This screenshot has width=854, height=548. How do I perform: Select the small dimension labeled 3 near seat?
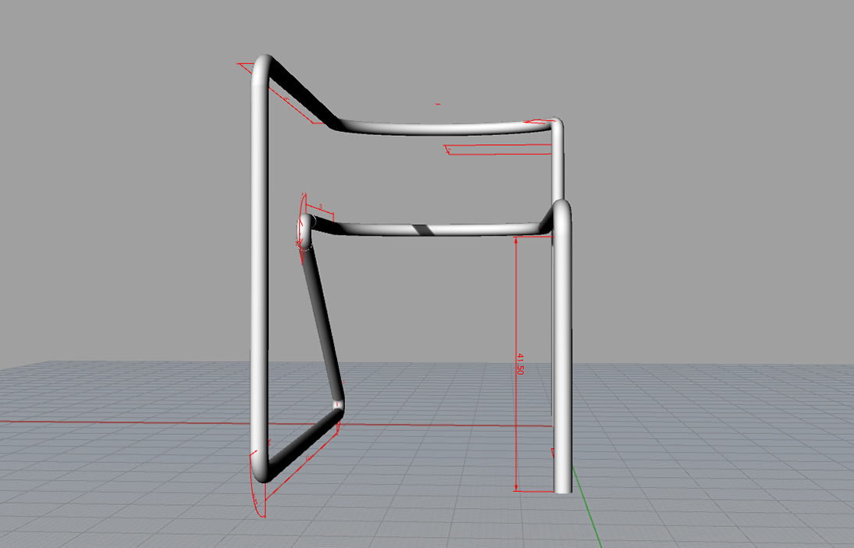coord(320,208)
